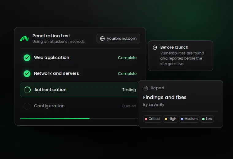The height and width of the screenshot is (159, 233).
Task: Click the Queued status text
Action: 129,106
